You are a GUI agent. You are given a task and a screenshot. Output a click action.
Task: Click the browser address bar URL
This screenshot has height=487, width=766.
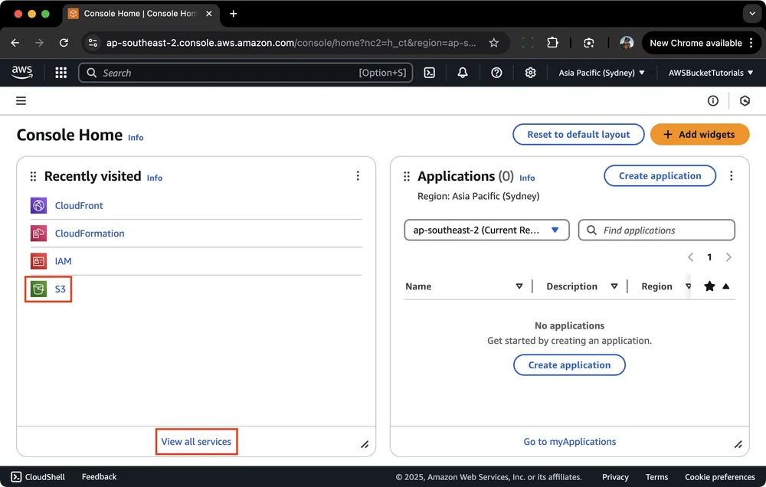[290, 43]
